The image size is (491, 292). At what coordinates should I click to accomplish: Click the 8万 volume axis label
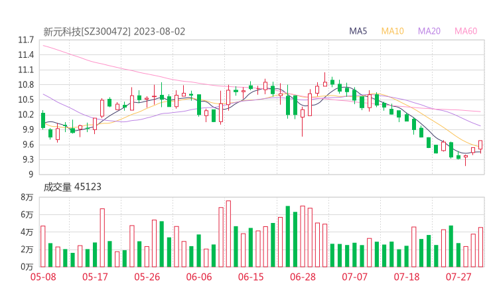(27, 197)
